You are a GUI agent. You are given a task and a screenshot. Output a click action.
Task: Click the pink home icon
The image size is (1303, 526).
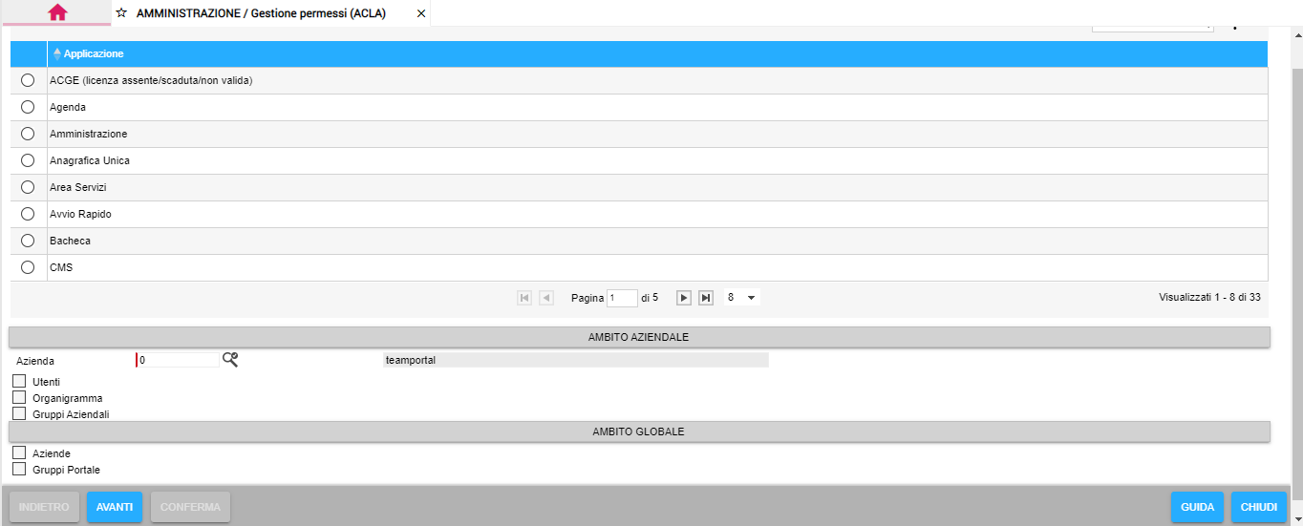[57, 12]
